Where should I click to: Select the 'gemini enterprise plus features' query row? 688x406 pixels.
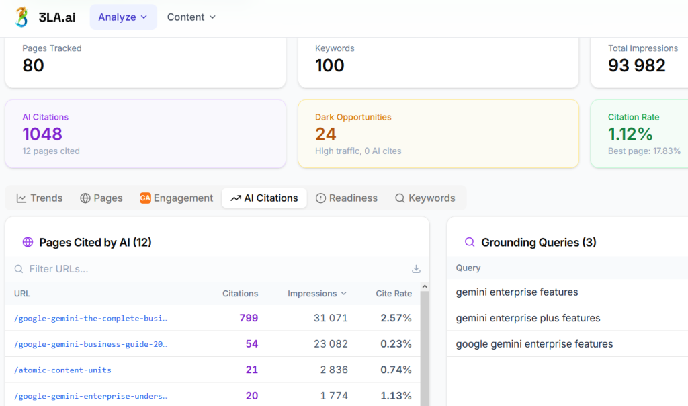point(568,318)
